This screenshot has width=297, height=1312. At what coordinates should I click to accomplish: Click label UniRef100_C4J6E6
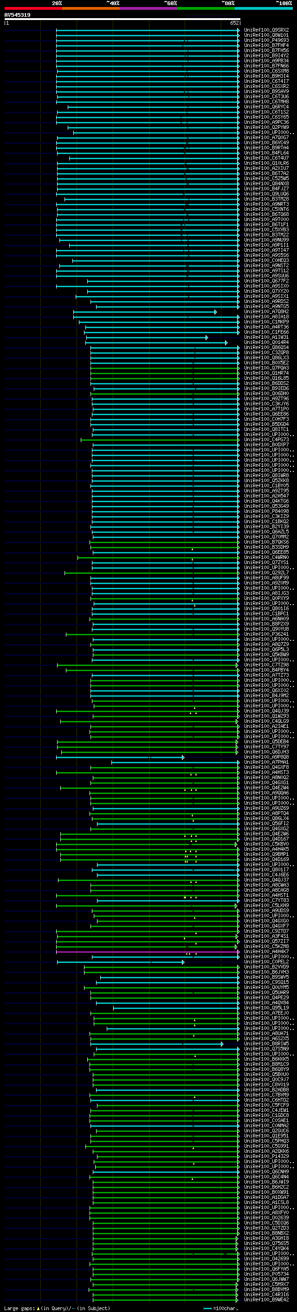click(266, 875)
